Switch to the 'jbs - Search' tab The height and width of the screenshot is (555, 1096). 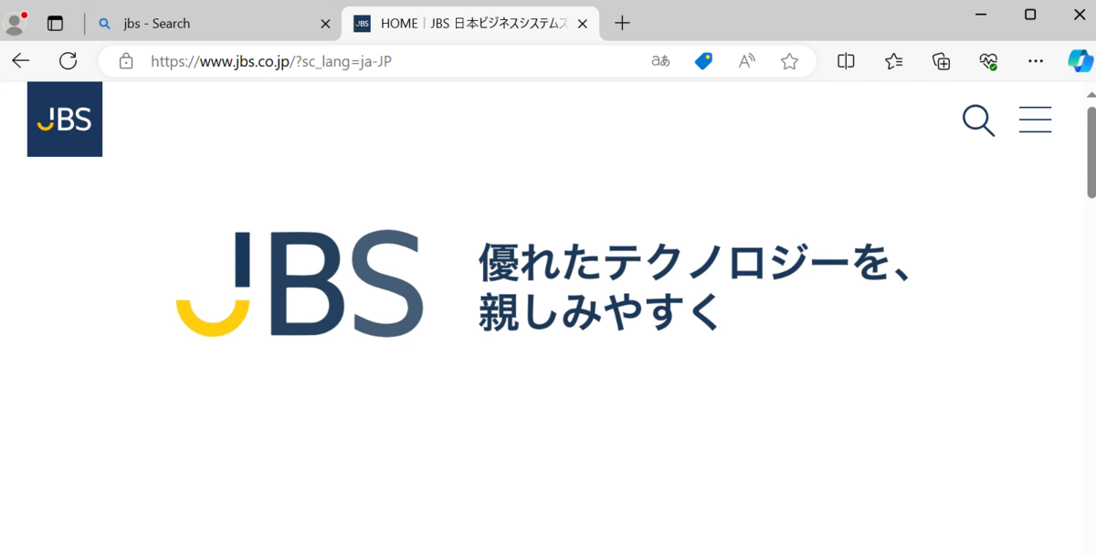[x=216, y=24]
